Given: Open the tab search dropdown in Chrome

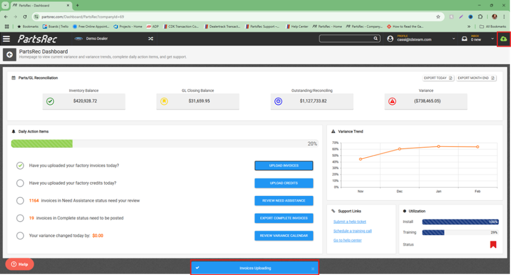Looking at the screenshot, I should (5, 5).
